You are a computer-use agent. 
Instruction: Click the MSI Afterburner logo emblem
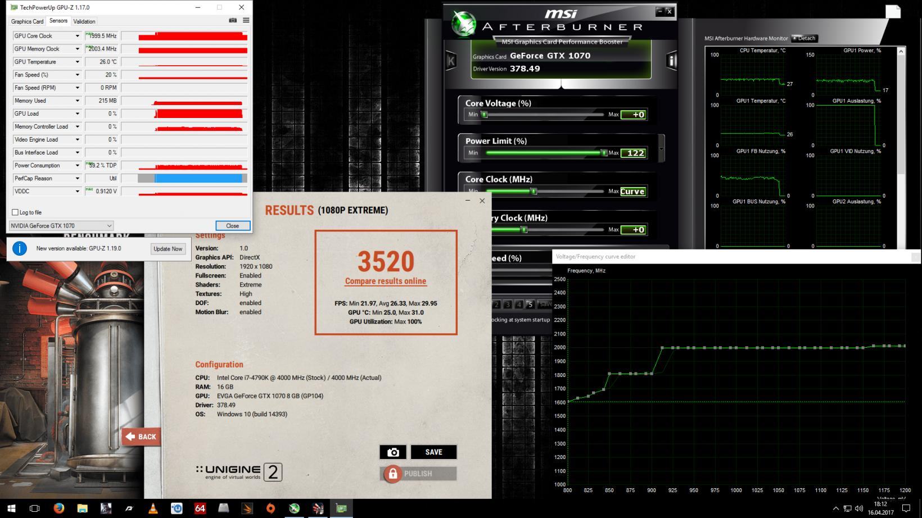(x=465, y=24)
